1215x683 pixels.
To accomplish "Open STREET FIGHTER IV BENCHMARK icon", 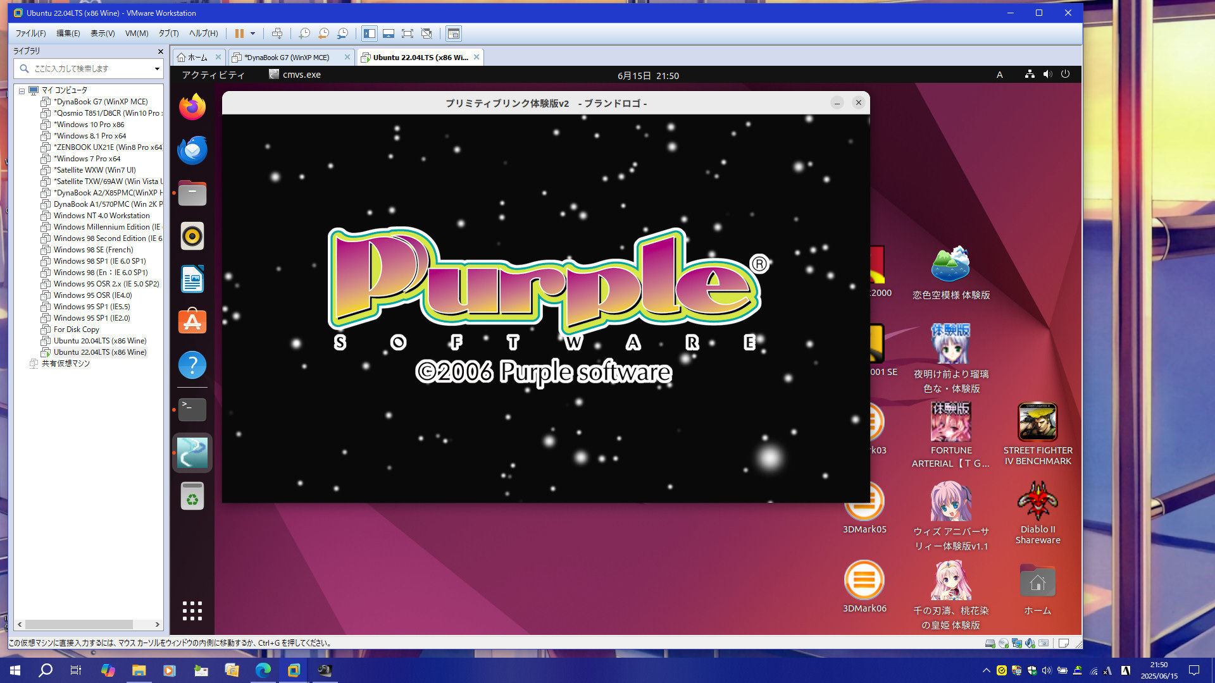I will tap(1038, 434).
